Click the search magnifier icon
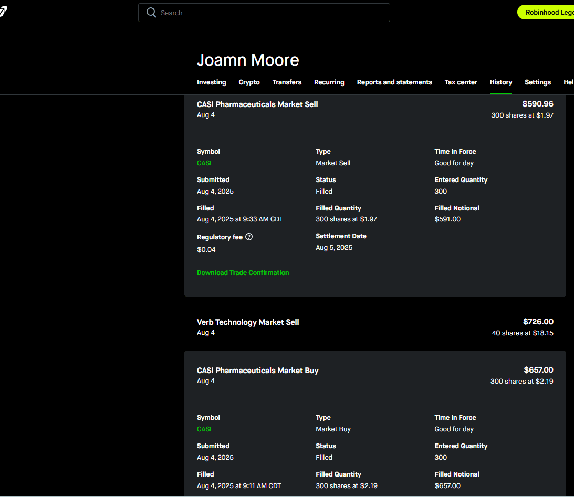Screen dimensions: 574x497 click(151, 13)
